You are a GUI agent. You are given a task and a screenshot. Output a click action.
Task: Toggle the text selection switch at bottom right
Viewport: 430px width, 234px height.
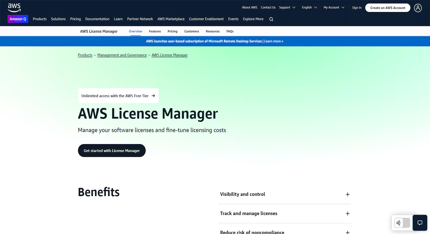pyautogui.click(x=402, y=223)
